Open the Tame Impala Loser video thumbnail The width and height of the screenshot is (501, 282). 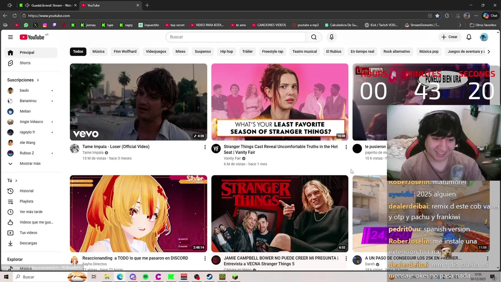click(139, 102)
